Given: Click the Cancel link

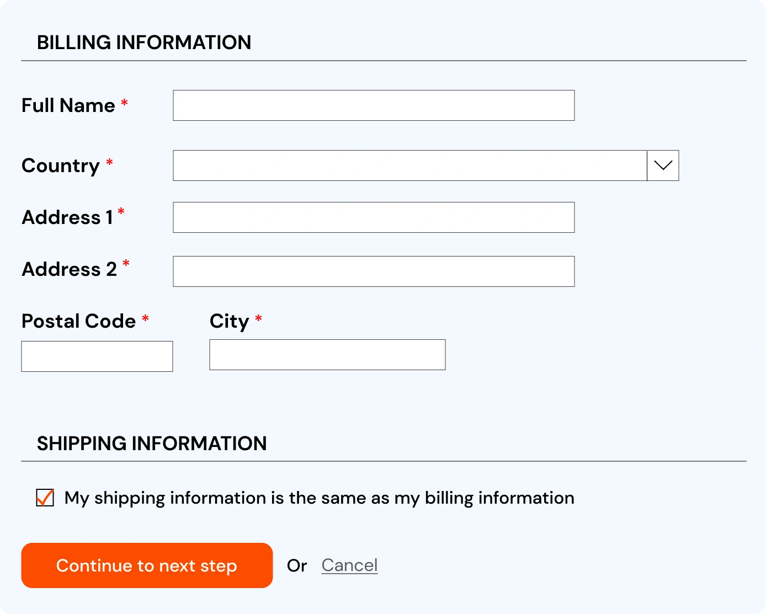Looking at the screenshot, I should click(349, 565).
